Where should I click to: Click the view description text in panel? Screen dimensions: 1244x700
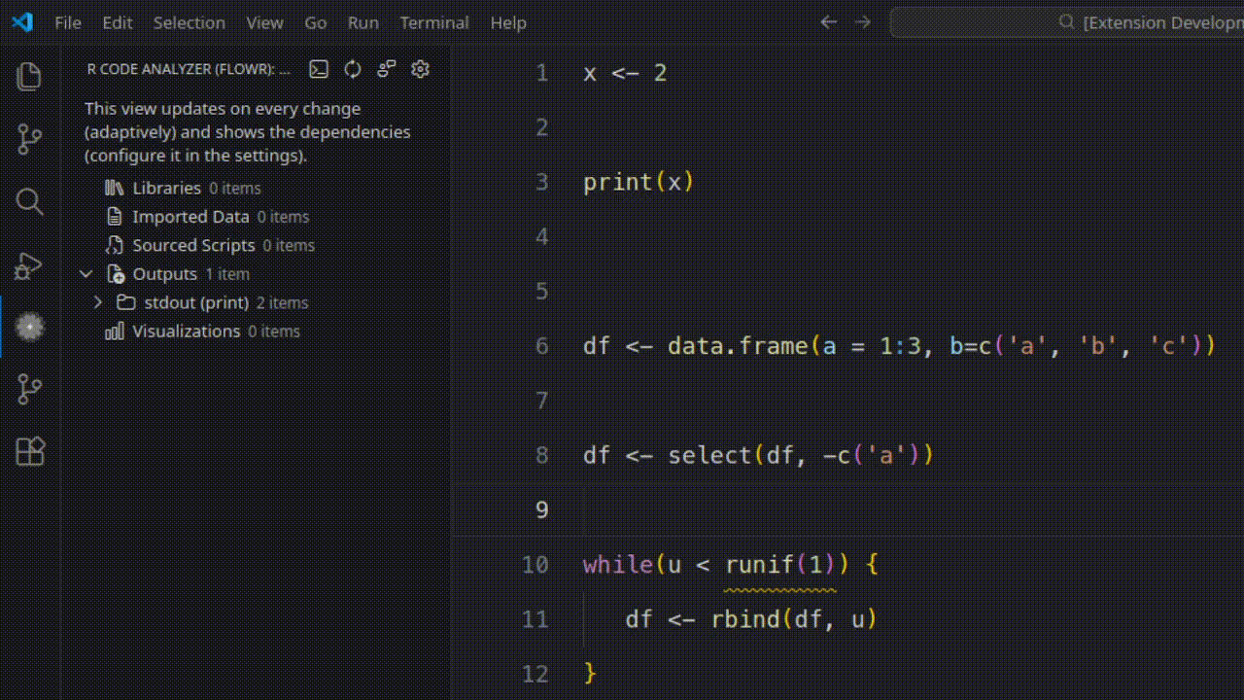click(x=248, y=132)
